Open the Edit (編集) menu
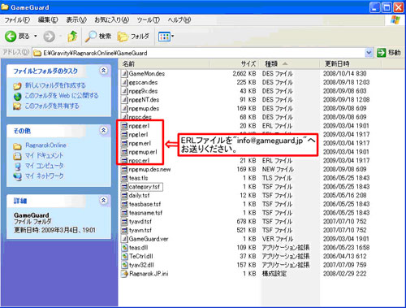Image resolution: width=406 pixels, height=308 pixels. (48, 20)
